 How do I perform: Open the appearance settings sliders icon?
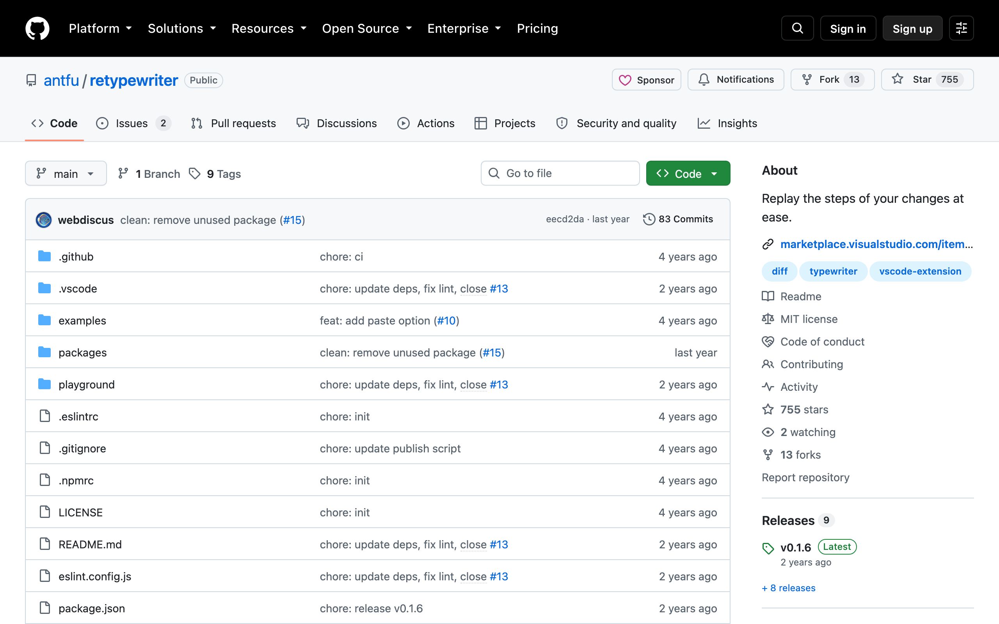[x=961, y=28]
